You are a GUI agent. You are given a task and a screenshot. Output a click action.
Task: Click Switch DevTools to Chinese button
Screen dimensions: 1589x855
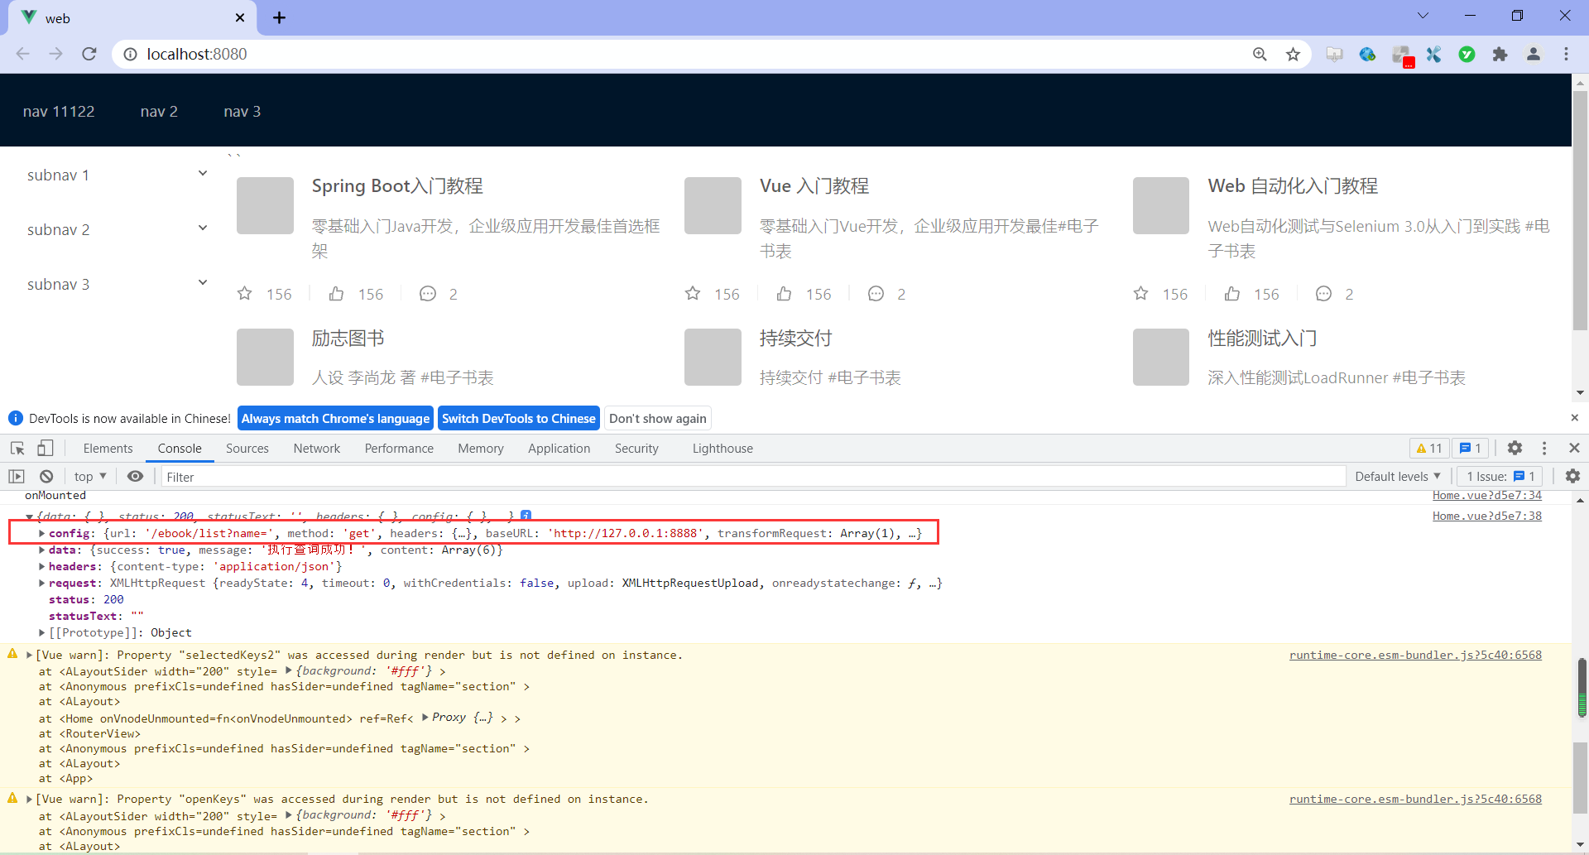[519, 418]
